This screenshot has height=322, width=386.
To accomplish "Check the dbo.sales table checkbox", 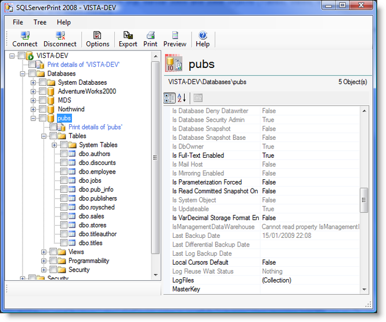I will point(64,216).
